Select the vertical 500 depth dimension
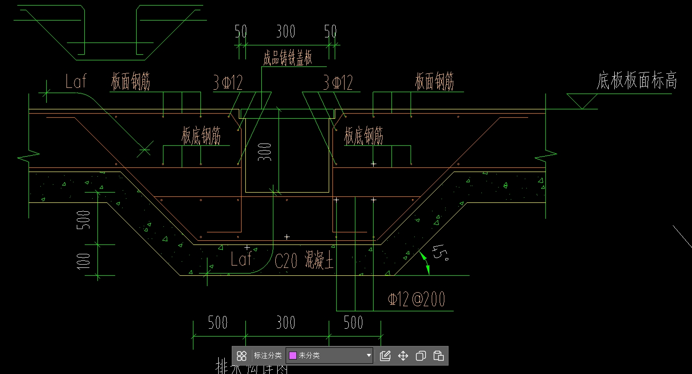 [x=83, y=220]
